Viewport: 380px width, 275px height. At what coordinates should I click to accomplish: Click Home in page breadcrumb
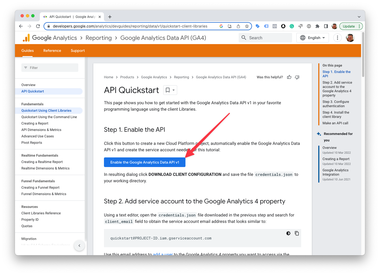point(108,77)
